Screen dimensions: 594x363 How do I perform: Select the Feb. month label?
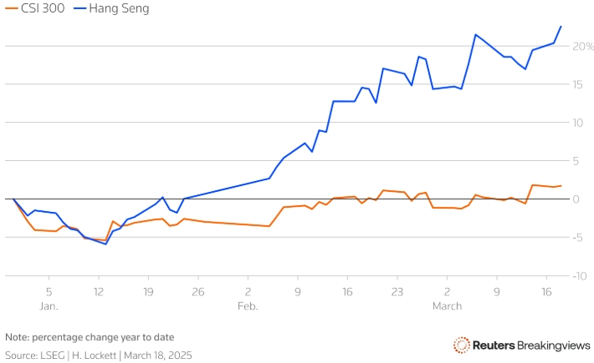[x=248, y=306]
